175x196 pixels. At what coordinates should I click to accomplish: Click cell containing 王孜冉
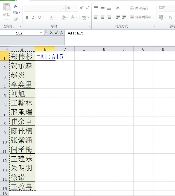pyautogui.click(x=22, y=186)
